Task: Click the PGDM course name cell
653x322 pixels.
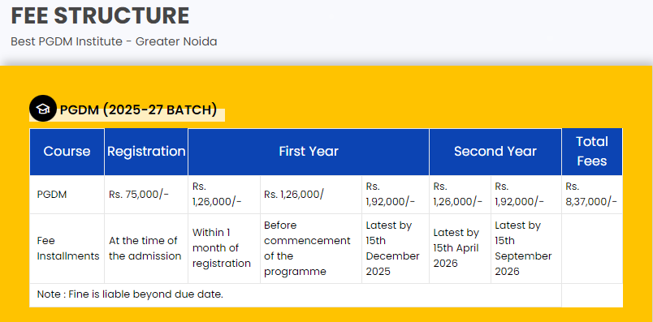Action: click(67, 195)
